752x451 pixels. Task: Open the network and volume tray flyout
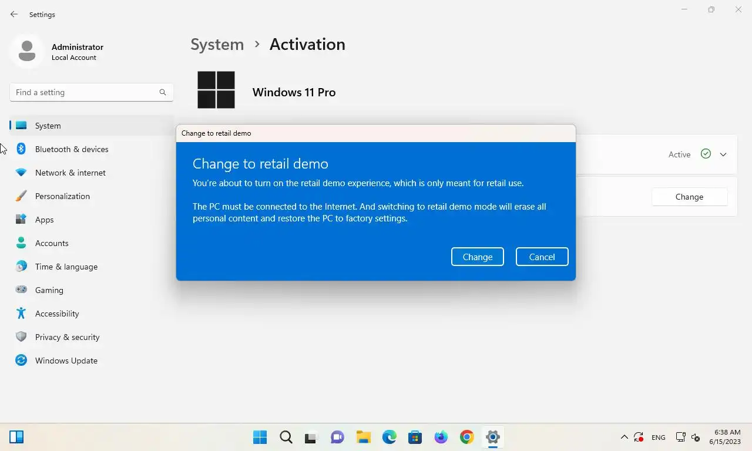[688, 437]
